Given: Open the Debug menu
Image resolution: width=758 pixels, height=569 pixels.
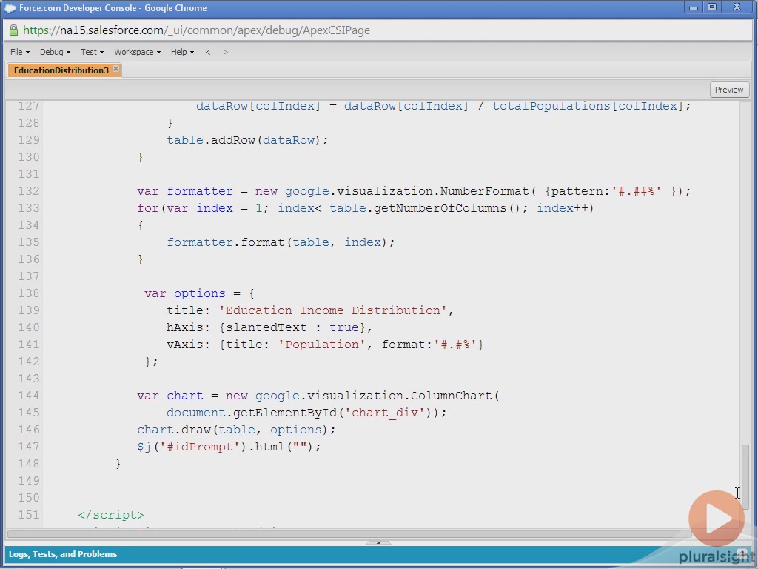Looking at the screenshot, I should coord(55,52).
